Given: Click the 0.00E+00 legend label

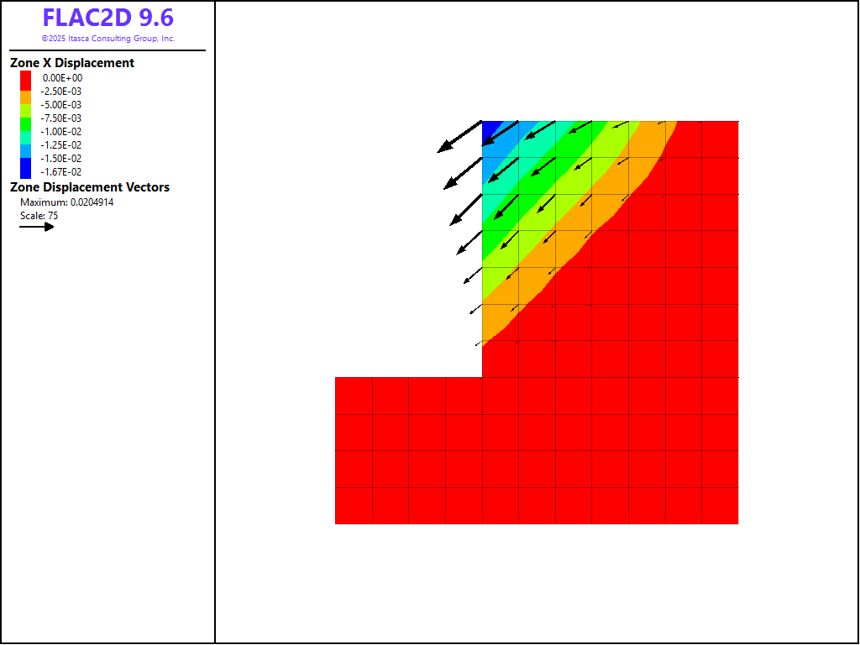Looking at the screenshot, I should point(62,77).
